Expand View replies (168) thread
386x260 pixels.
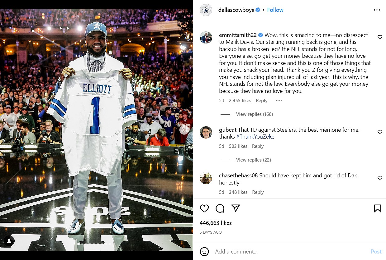click(254, 114)
